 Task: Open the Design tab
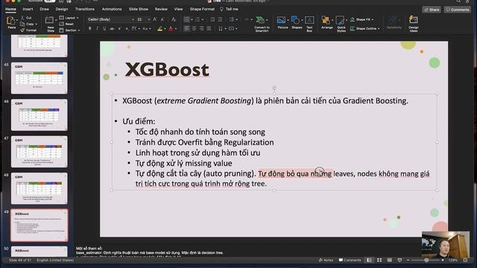[62, 9]
